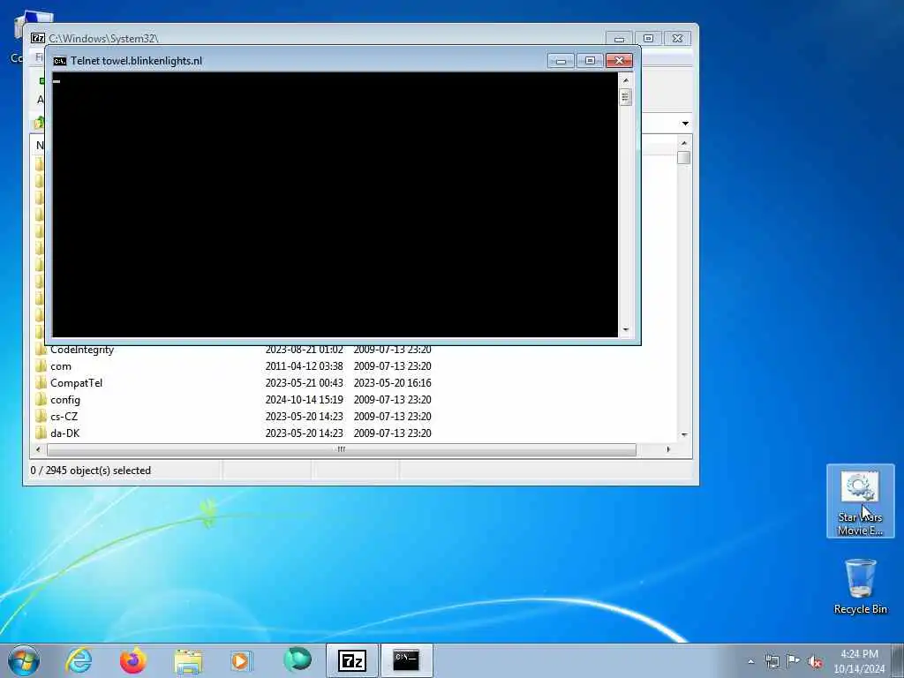This screenshot has height=678, width=904.
Task: Click the da-DK folder icon
Action: click(41, 433)
